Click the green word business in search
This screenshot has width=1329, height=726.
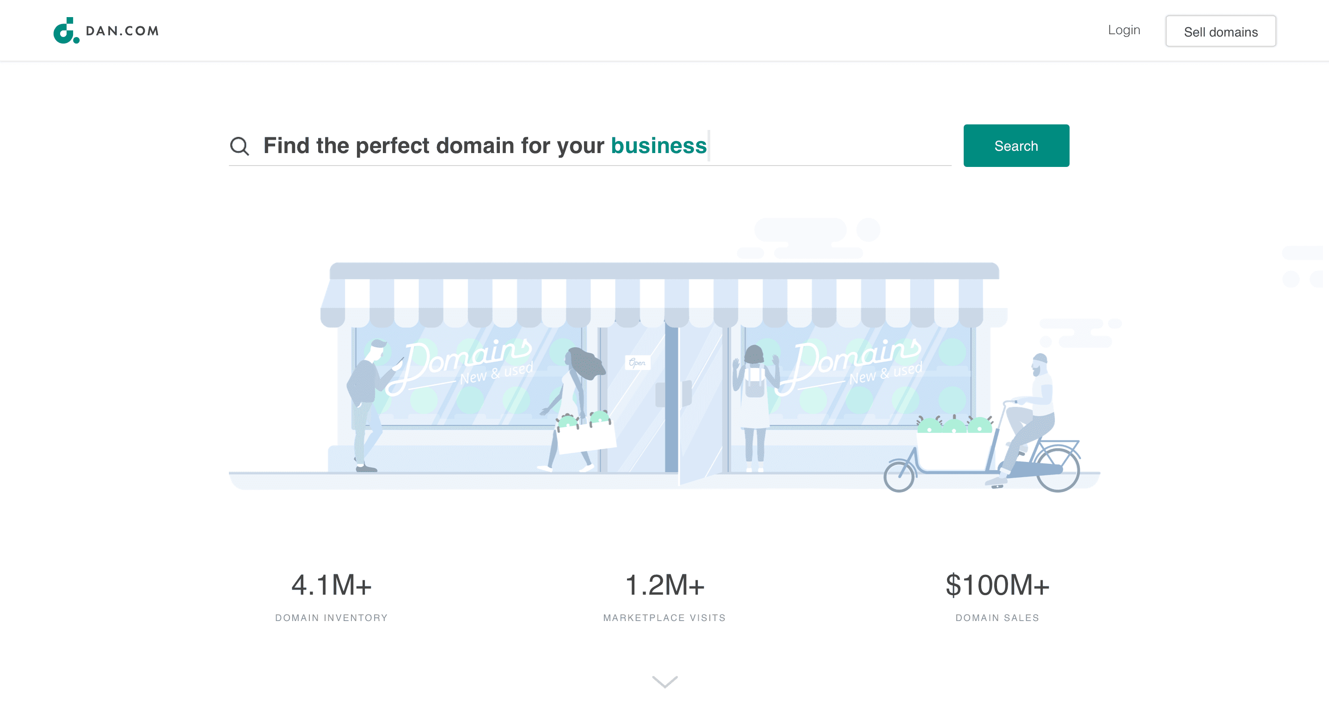(658, 146)
